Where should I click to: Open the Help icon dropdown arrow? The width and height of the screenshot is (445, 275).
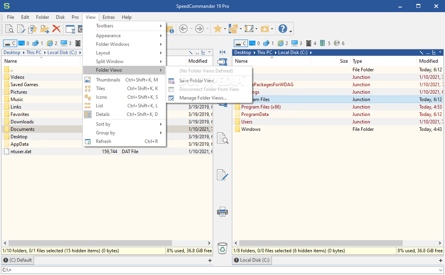[x=290, y=31]
